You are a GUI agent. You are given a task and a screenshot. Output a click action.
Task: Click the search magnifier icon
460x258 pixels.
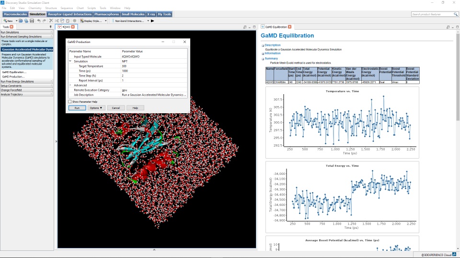456,14
